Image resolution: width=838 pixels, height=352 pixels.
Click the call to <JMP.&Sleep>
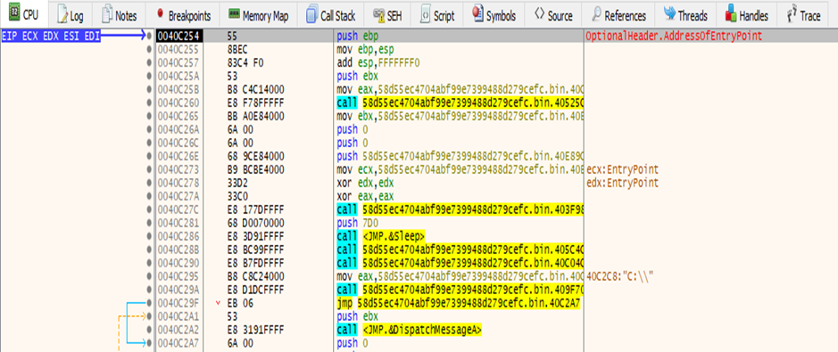click(x=380, y=236)
